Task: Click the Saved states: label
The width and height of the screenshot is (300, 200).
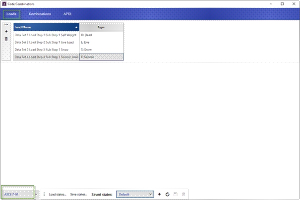Action: point(102,195)
